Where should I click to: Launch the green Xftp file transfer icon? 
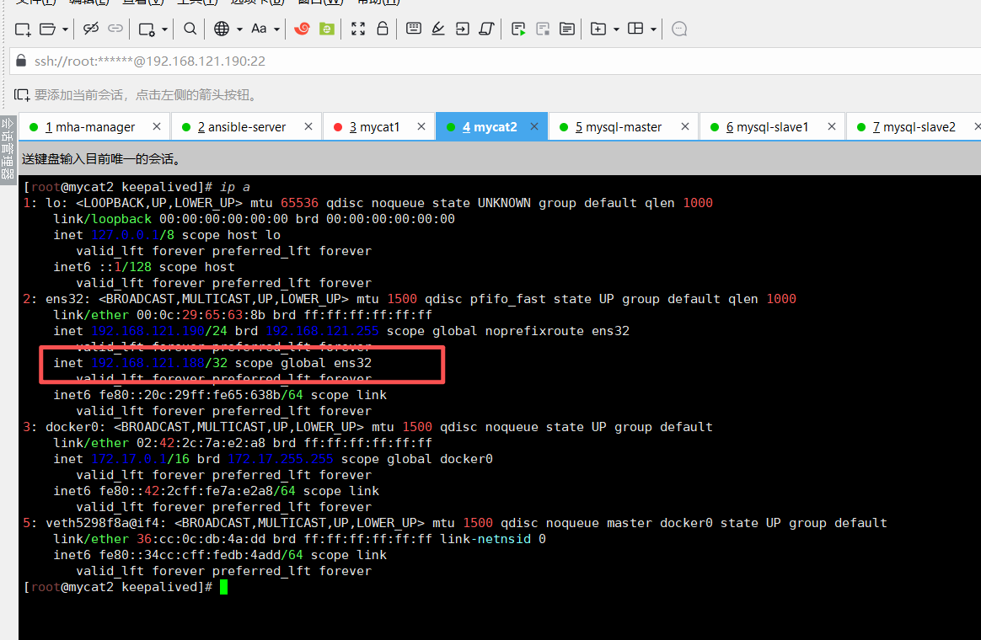pyautogui.click(x=327, y=29)
